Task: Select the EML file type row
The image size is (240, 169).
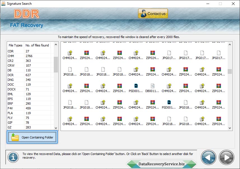Action: pyautogui.click(x=31, y=94)
